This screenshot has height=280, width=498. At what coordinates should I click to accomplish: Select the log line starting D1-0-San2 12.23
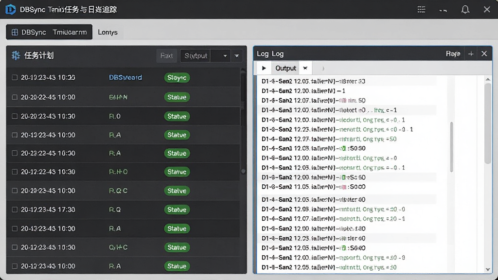click(337, 129)
